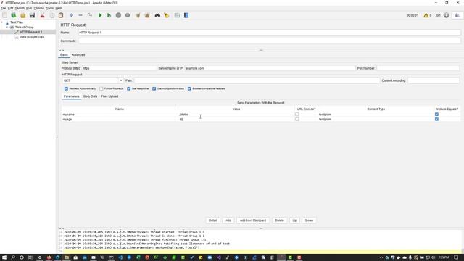The width and height of the screenshot is (464, 261).
Task: Open the Tools menu
Action: 50,8
